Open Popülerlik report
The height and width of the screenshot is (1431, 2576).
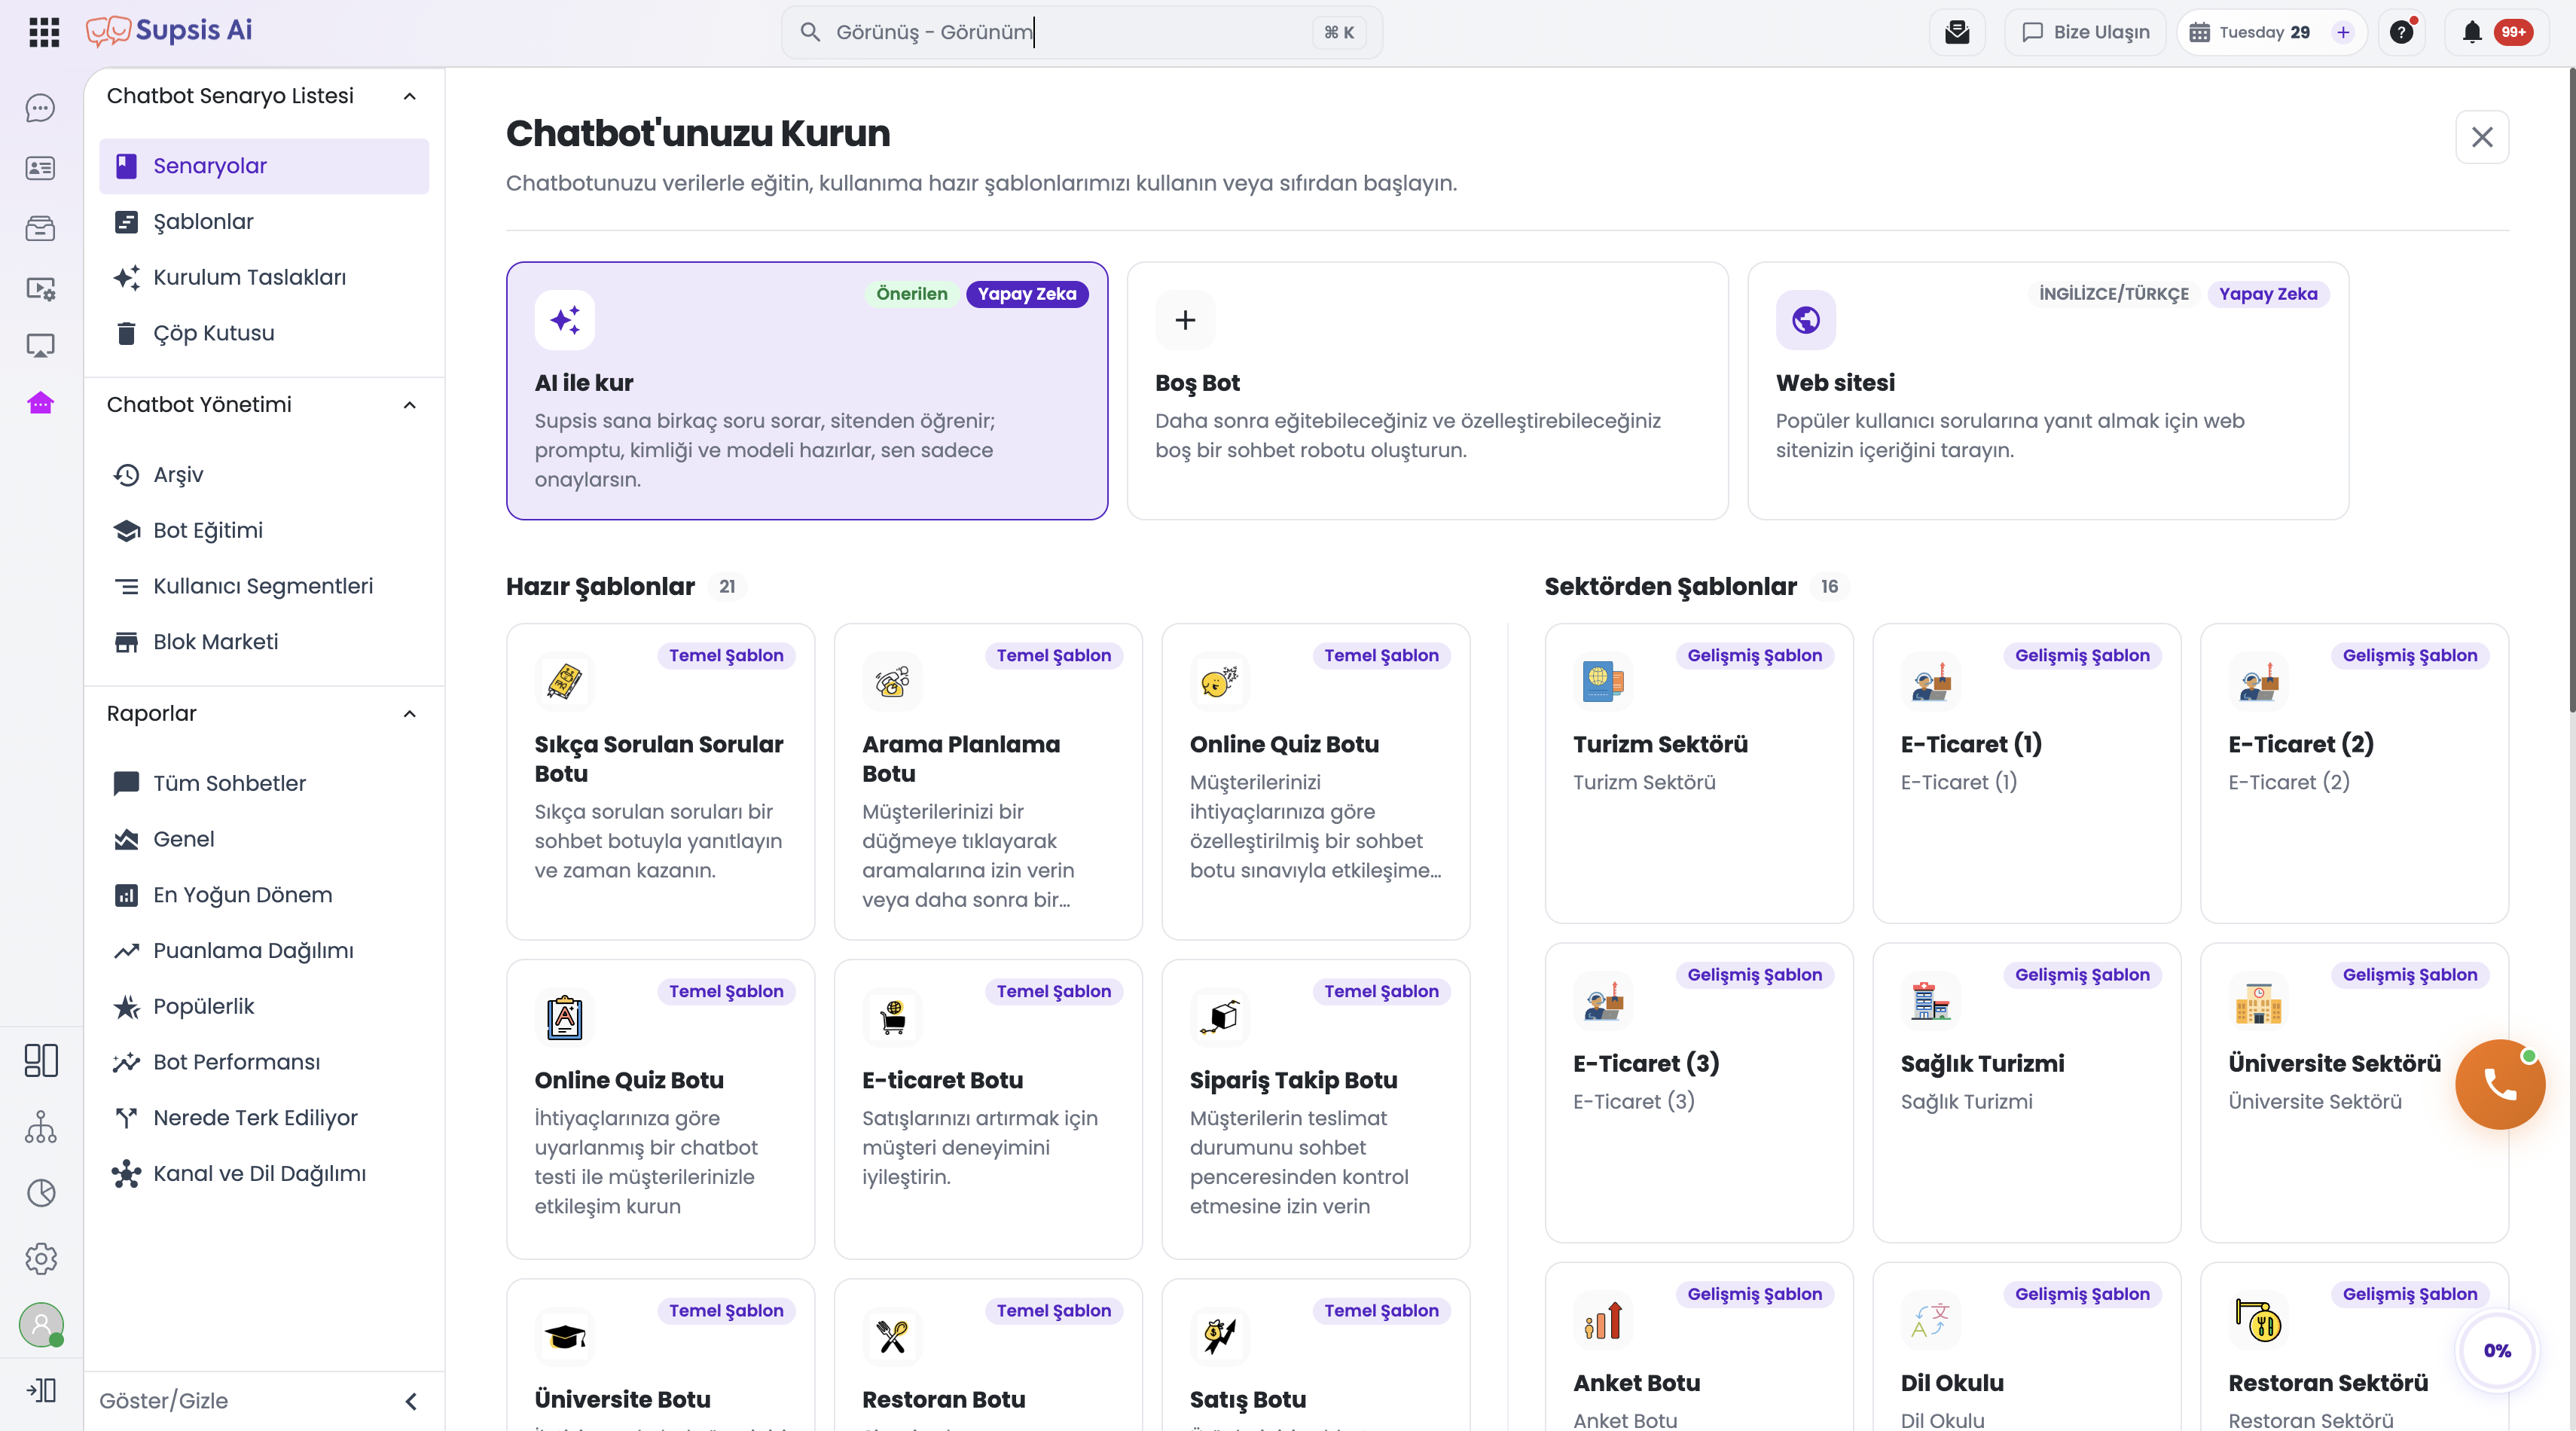(x=264, y=1006)
